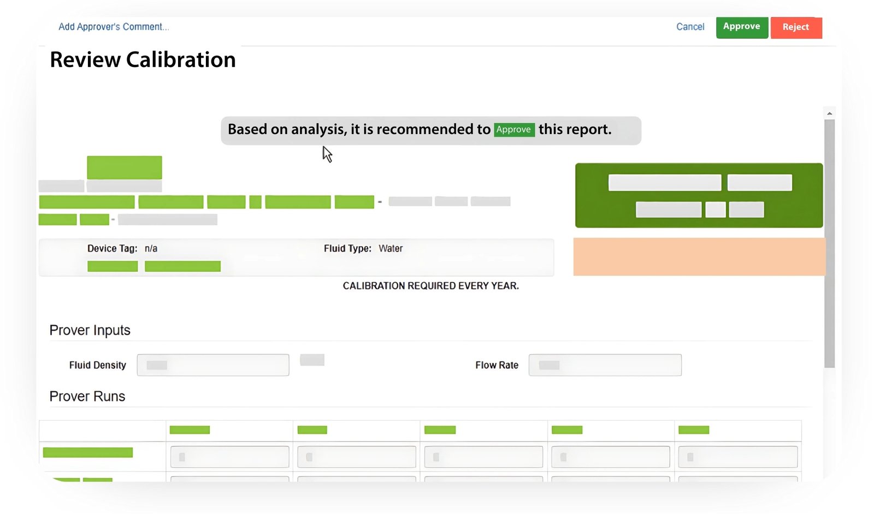This screenshot has height=514, width=874.
Task: Click the vertical scrollbar thumb
Action: coord(829,243)
